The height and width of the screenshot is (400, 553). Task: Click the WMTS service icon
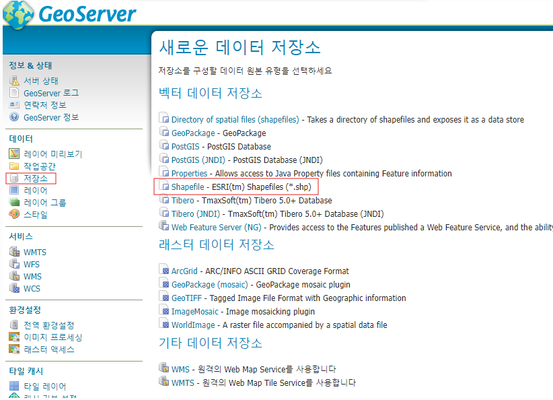[x=14, y=252]
